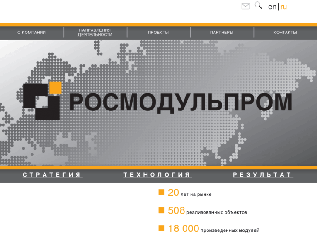Click the РОСМОДУЛЬПРОМ logo squares icon
The width and height of the screenshot is (317, 237).
pos(42,101)
